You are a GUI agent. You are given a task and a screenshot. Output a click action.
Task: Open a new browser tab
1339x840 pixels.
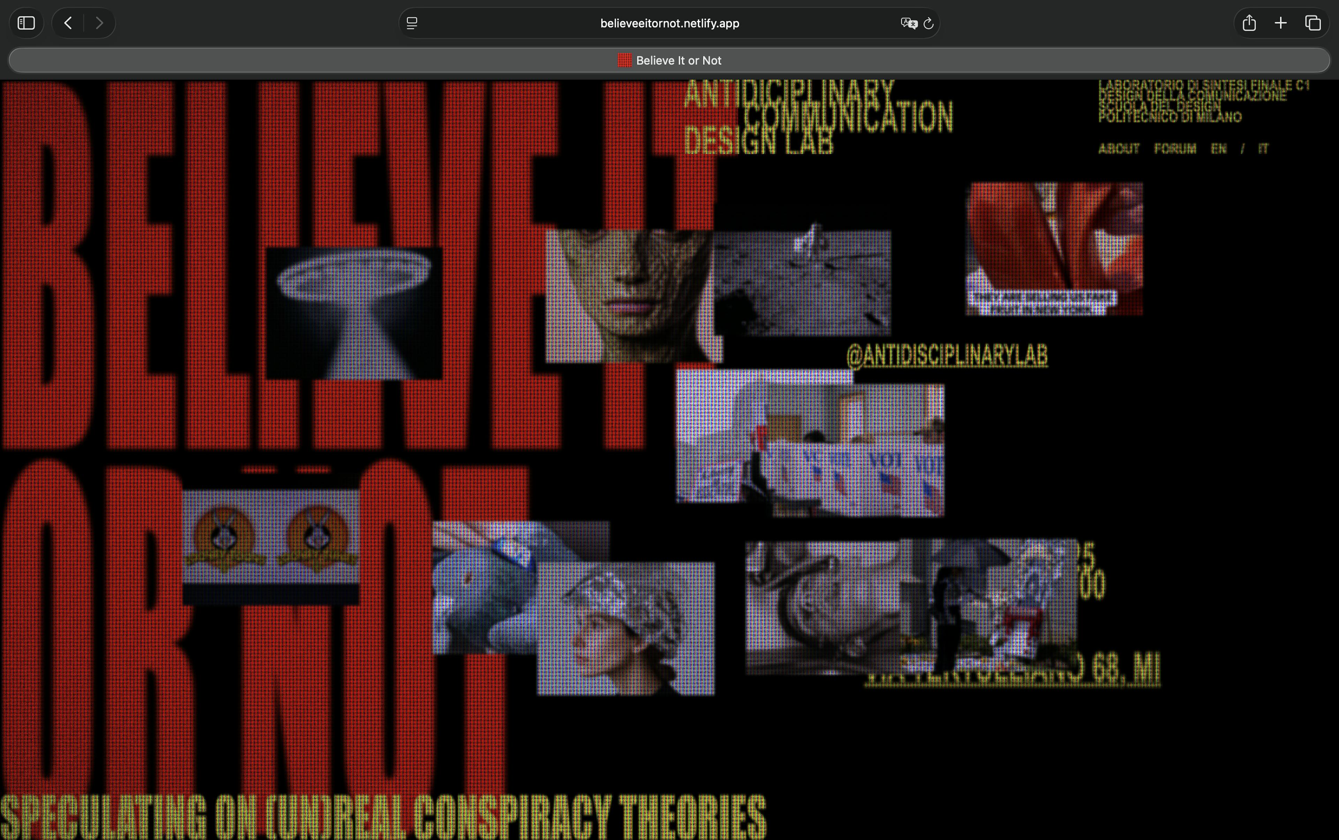(1280, 23)
